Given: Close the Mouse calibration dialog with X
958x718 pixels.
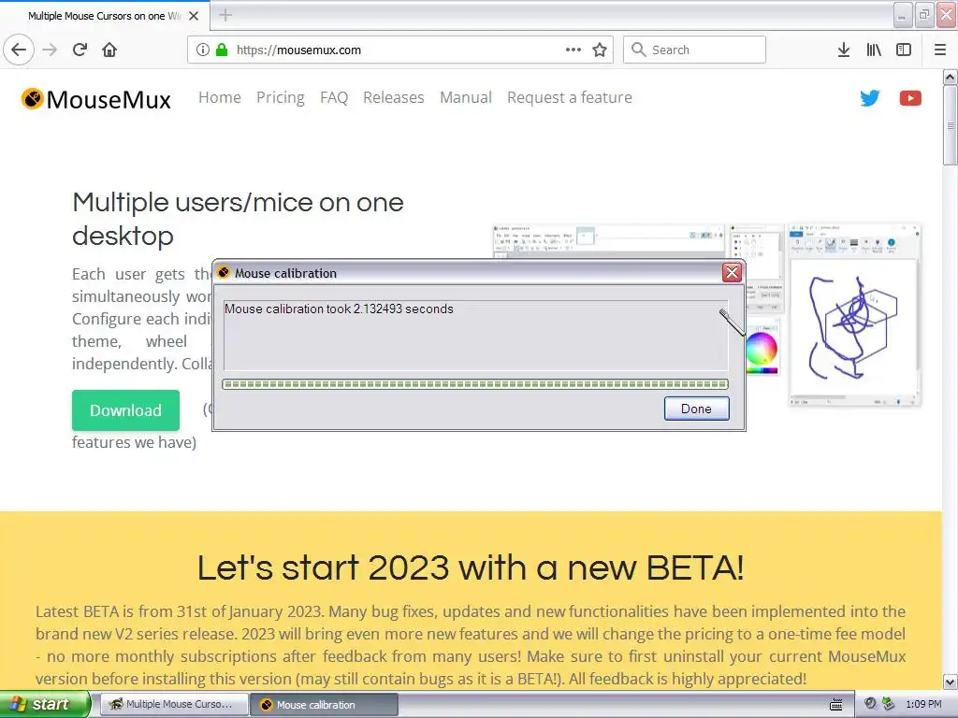Looking at the screenshot, I should pos(732,272).
